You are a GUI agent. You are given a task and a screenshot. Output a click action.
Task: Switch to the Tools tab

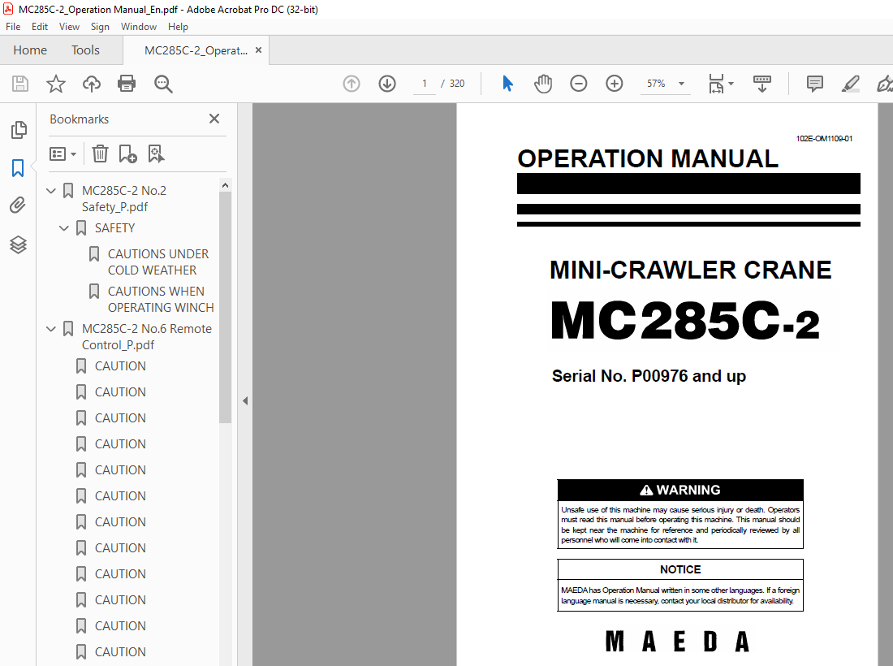pyautogui.click(x=85, y=50)
